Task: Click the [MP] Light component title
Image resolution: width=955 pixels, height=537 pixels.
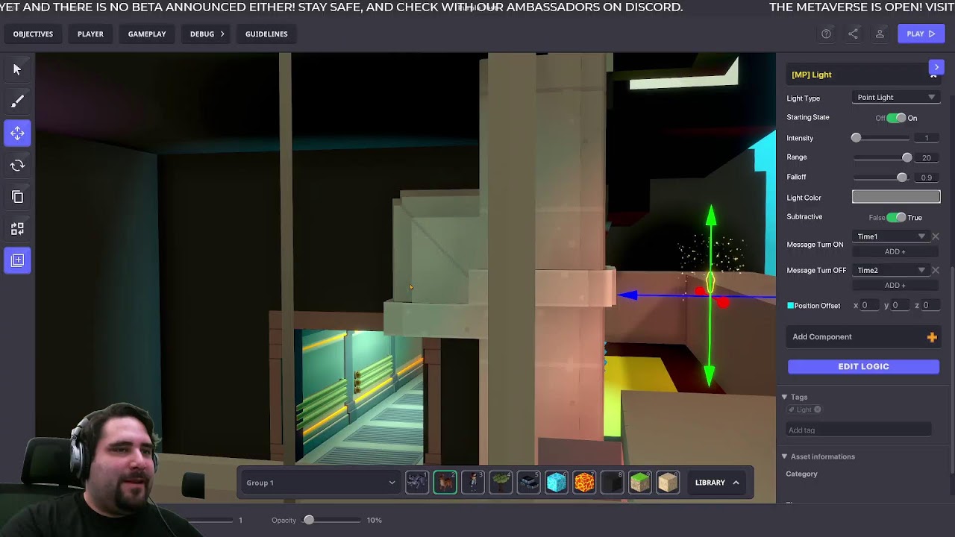Action: [x=812, y=75]
